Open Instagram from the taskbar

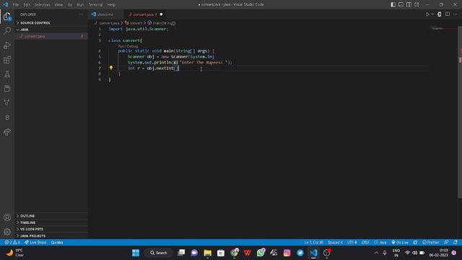point(287,253)
